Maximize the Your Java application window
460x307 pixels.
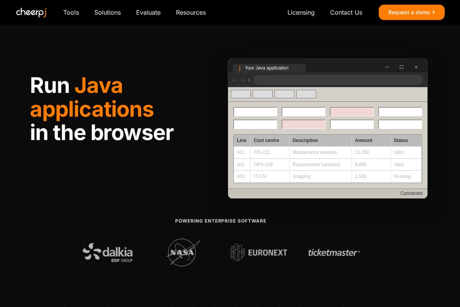click(401, 67)
